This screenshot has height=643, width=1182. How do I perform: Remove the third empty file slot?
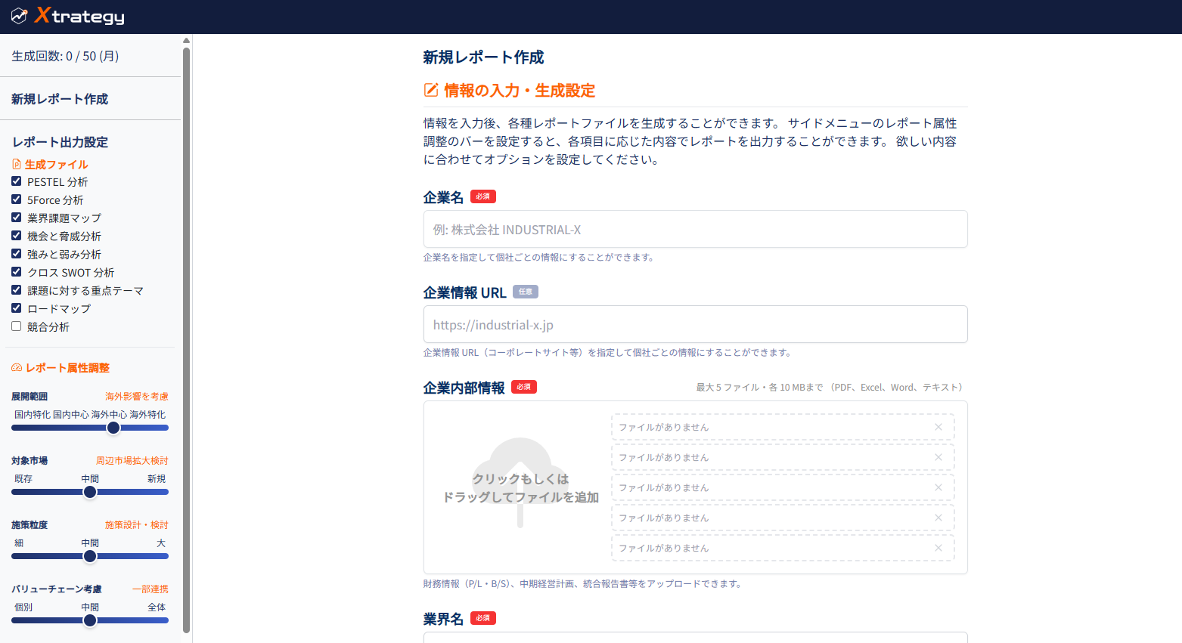click(x=938, y=487)
